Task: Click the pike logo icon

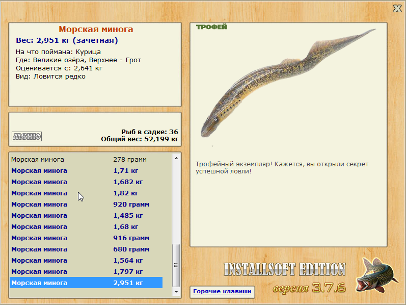Action: pyautogui.click(x=376, y=275)
